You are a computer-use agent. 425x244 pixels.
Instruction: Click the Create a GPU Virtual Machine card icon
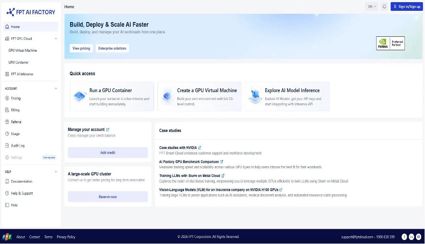(x=167, y=96)
